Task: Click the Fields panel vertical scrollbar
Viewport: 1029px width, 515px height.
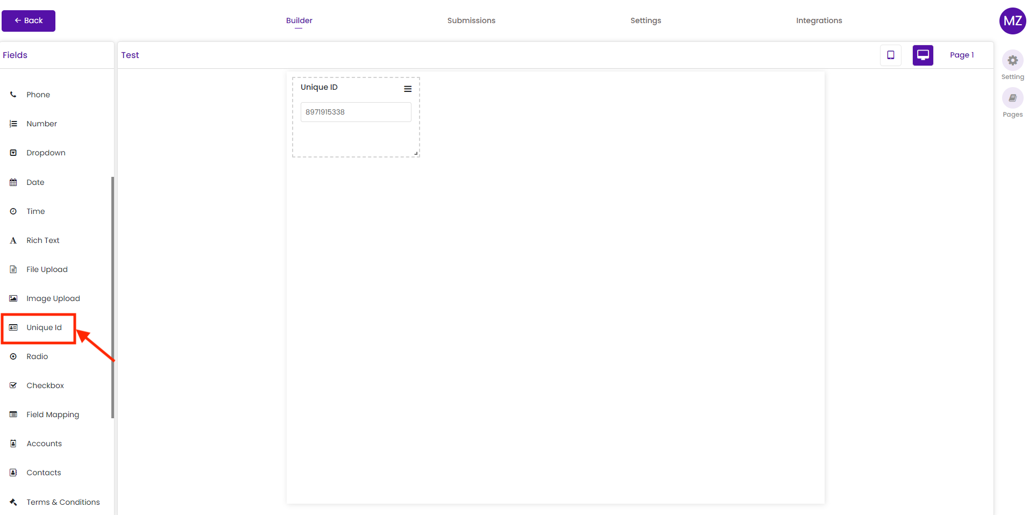Action: (x=113, y=297)
